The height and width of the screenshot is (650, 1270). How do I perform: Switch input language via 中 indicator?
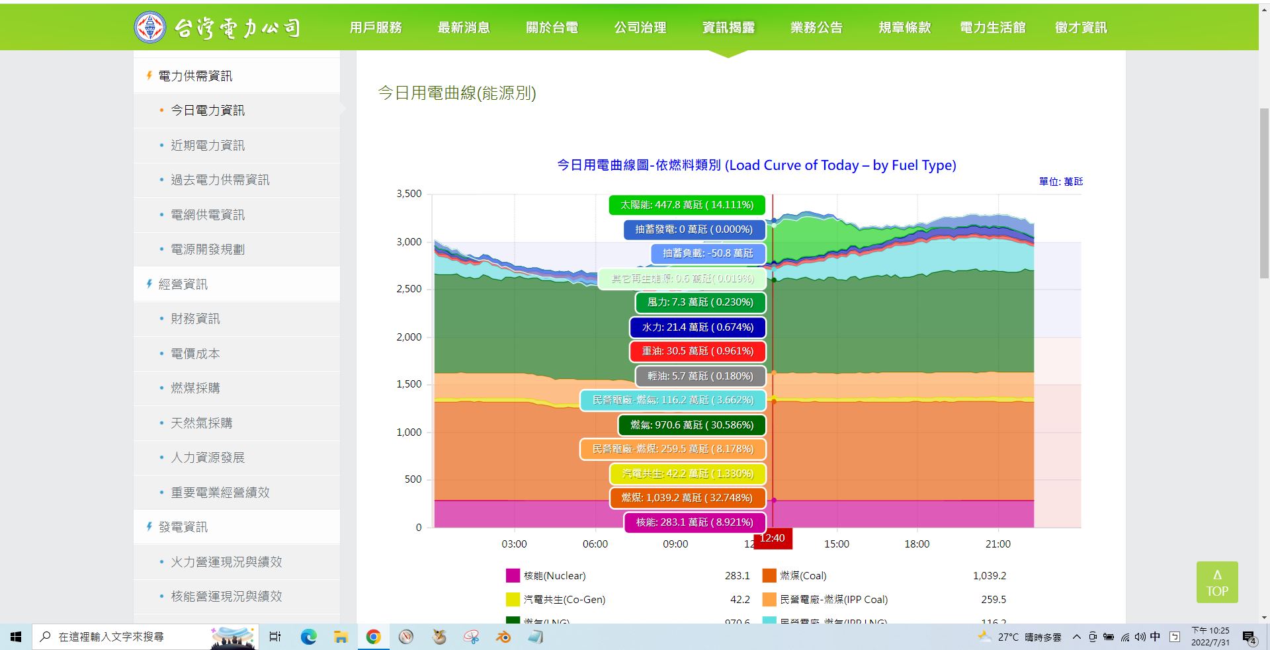pos(1155,636)
